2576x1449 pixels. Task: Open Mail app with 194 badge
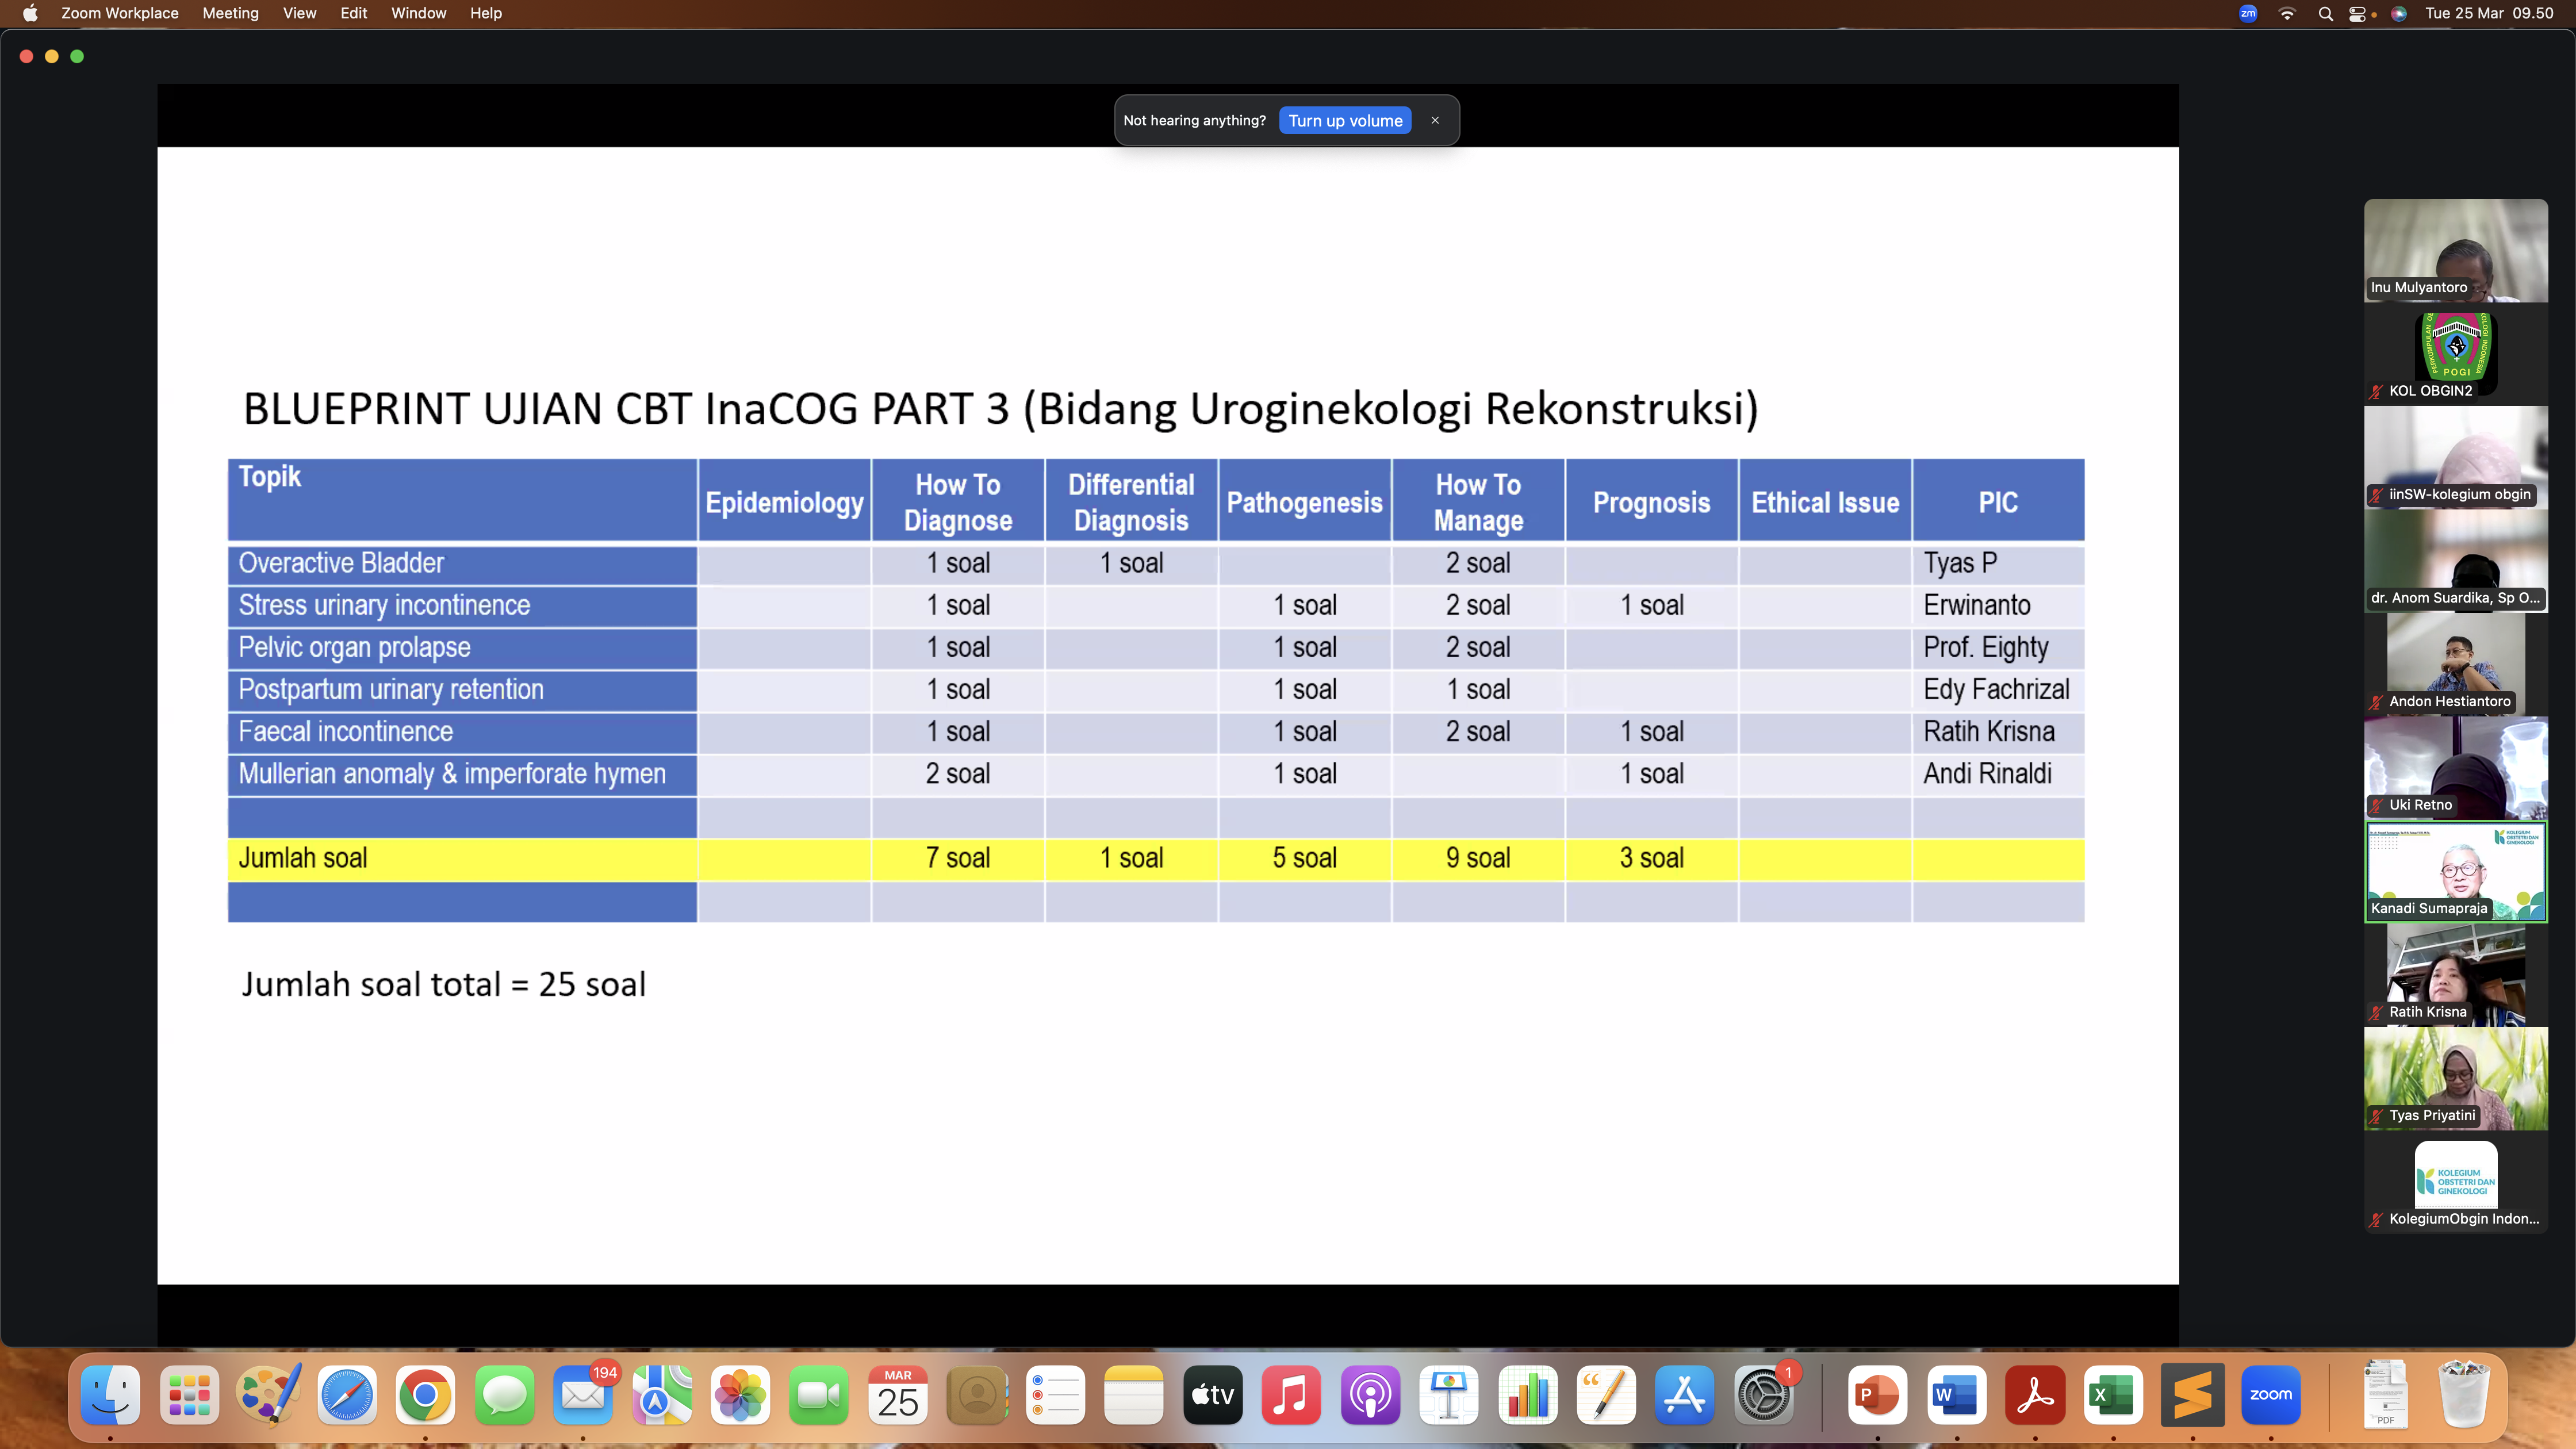(x=583, y=1395)
